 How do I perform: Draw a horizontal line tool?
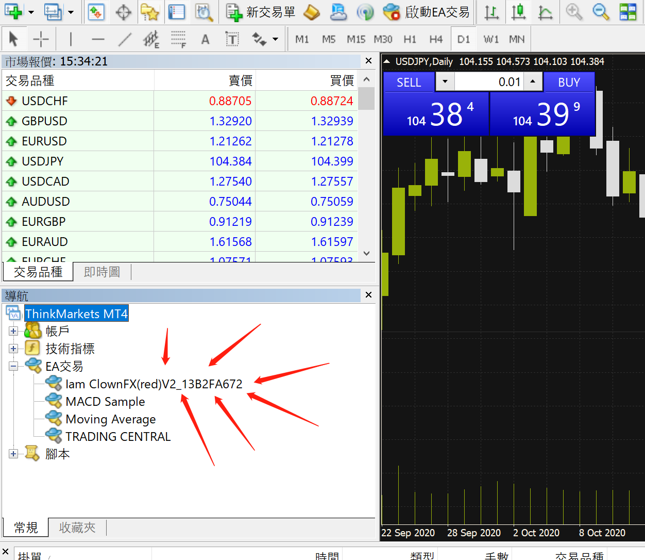(98, 39)
